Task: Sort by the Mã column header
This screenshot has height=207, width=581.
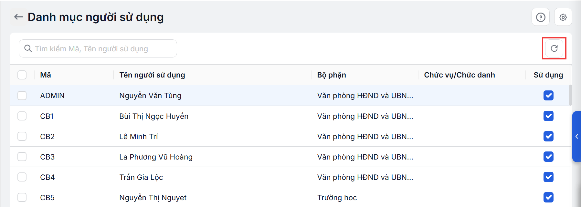Action: [x=46, y=75]
